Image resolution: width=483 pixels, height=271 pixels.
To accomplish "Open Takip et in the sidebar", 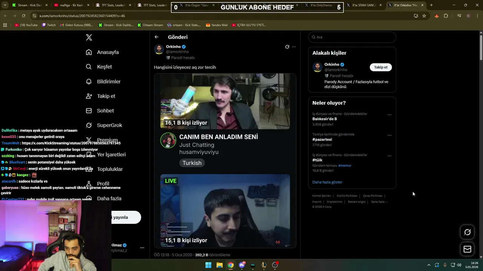I will tap(100, 96).
